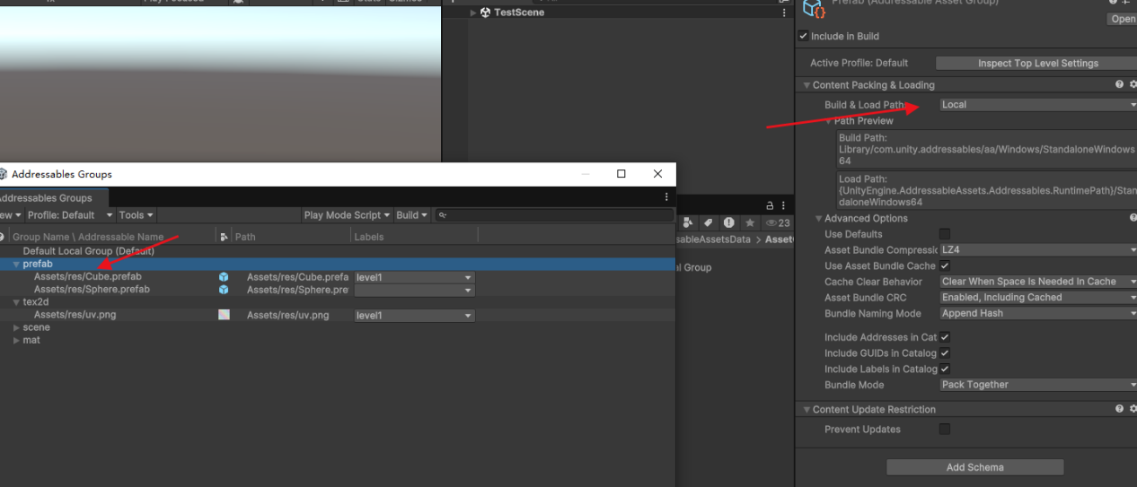
Task: Toggle the Project panel lock icon
Action: click(x=770, y=206)
